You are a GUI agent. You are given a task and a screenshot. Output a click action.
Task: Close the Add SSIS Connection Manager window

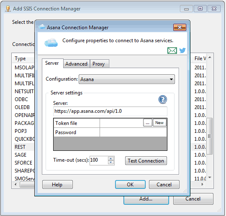click(x=214, y=9)
